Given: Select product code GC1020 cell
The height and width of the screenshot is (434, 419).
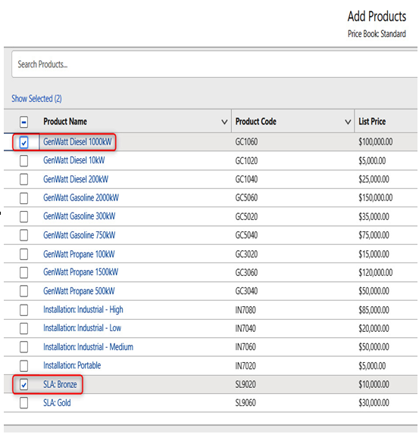Looking at the screenshot, I should (246, 161).
